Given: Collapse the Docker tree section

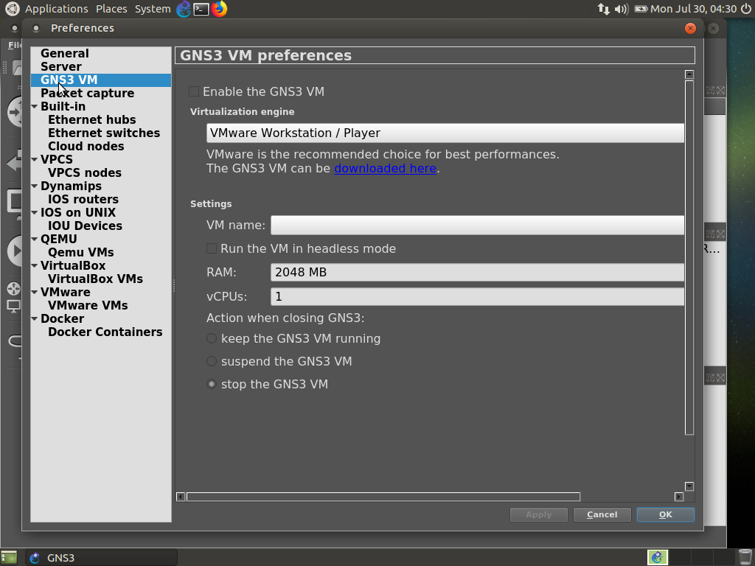Looking at the screenshot, I should tap(35, 318).
